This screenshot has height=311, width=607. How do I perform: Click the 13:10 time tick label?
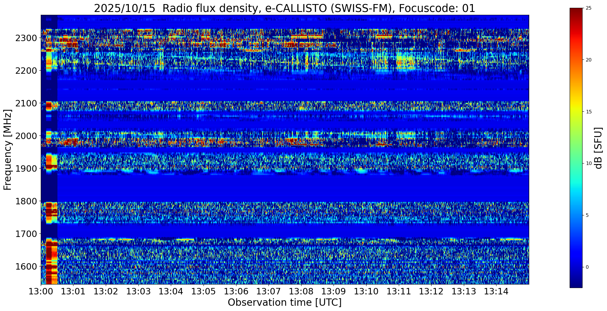(x=366, y=291)
